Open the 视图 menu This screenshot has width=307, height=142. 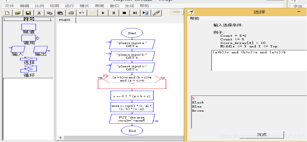[55, 6]
